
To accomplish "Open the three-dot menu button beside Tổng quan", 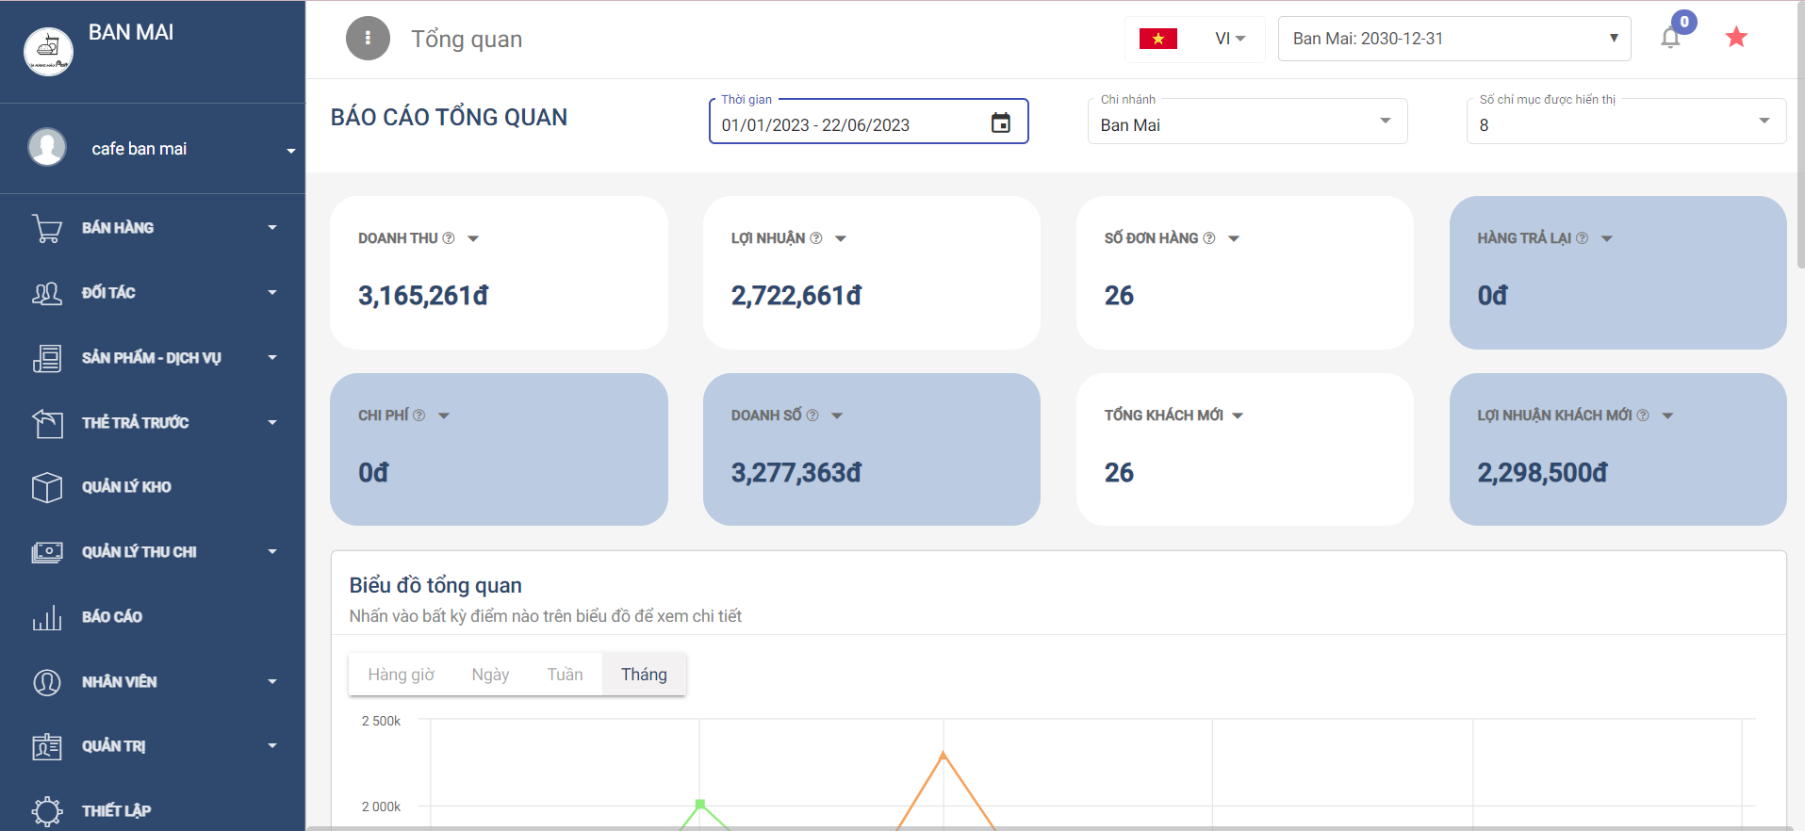I will (368, 39).
